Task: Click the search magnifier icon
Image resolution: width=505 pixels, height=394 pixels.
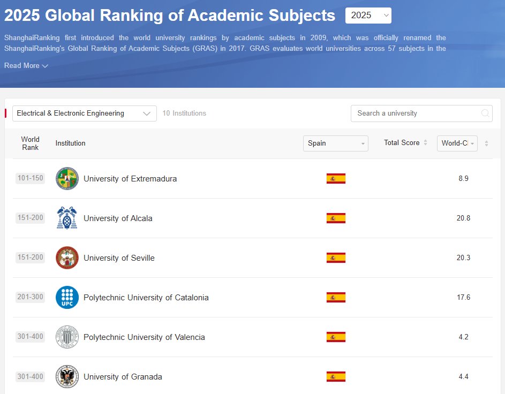Action: pyautogui.click(x=485, y=113)
